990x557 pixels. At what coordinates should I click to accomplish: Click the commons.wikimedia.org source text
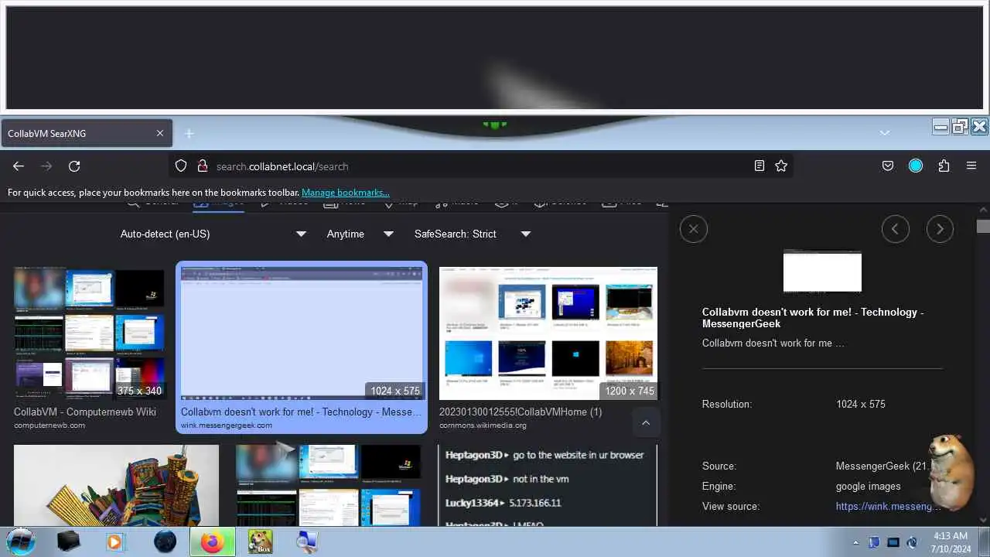(483, 425)
